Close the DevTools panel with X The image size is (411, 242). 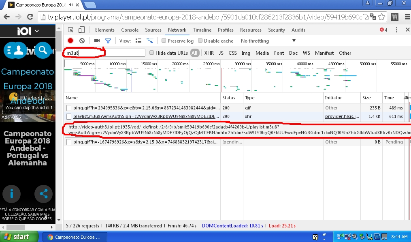coord(408,30)
